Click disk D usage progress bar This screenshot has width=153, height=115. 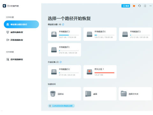pyautogui.click(x=105, y=35)
